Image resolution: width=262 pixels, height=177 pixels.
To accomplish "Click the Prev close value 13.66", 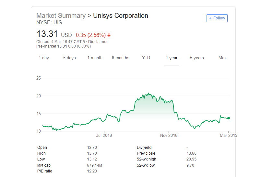I will point(192,153).
